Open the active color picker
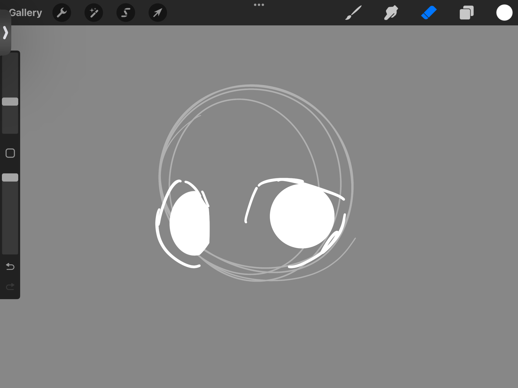This screenshot has height=388, width=518. (x=504, y=13)
